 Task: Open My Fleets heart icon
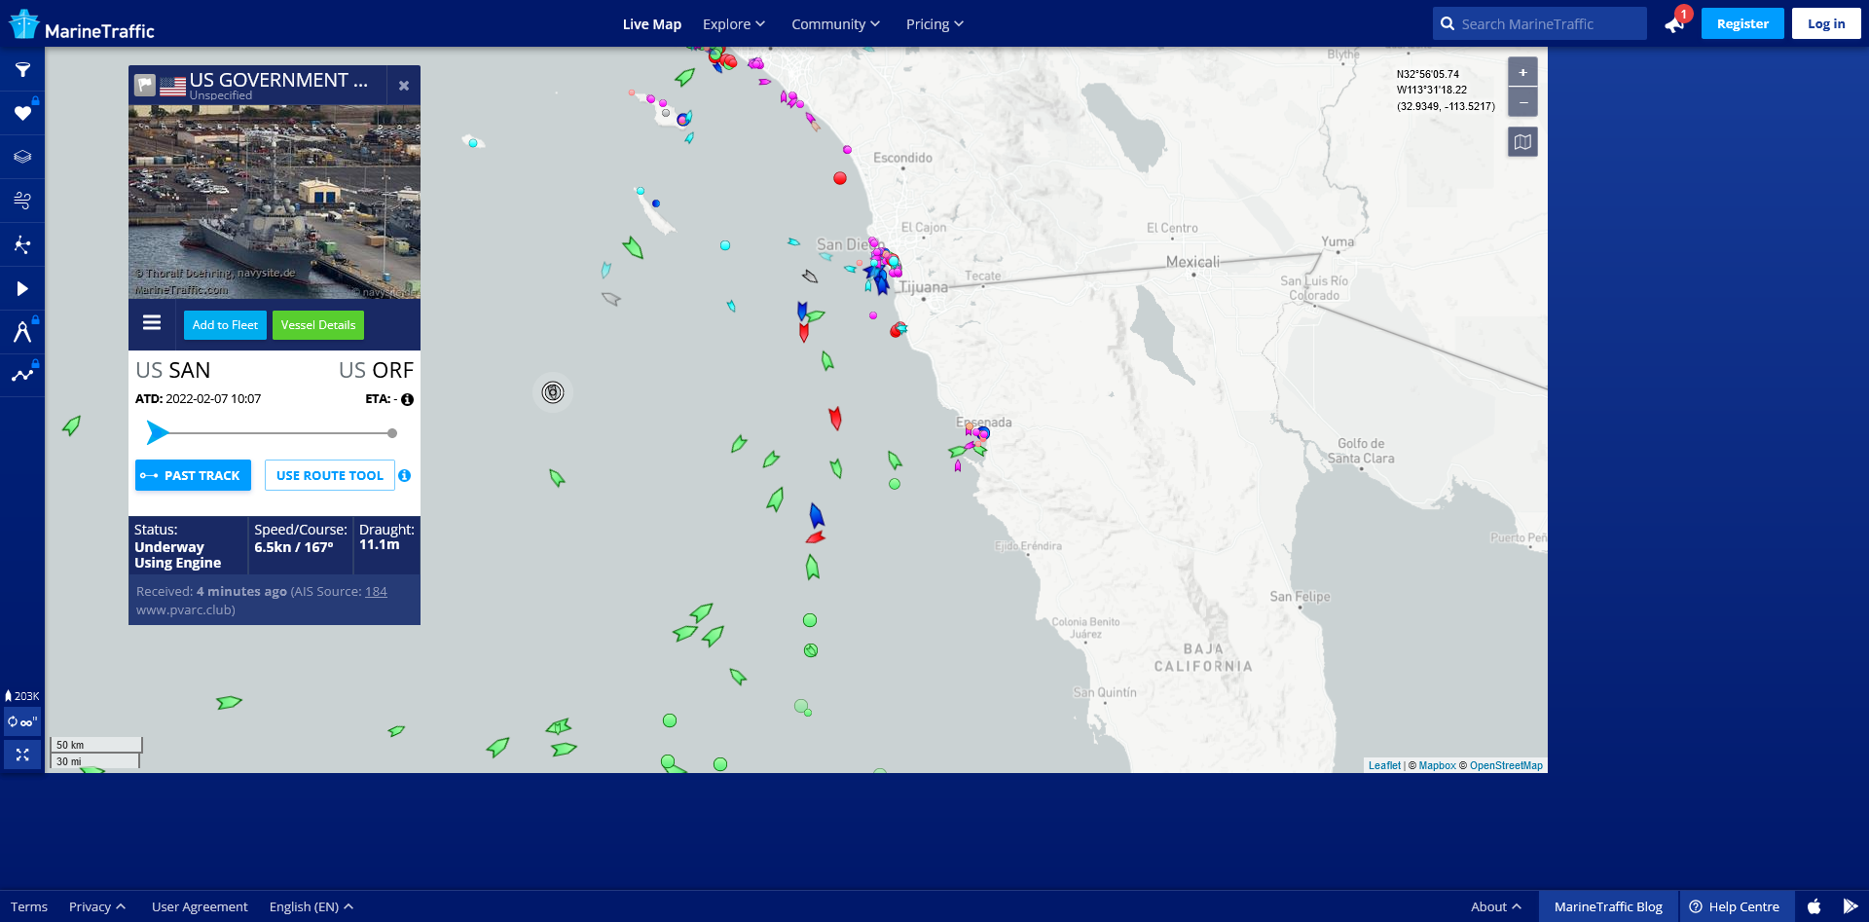tap(22, 114)
